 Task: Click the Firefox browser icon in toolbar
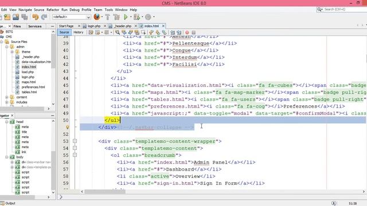point(97,17)
